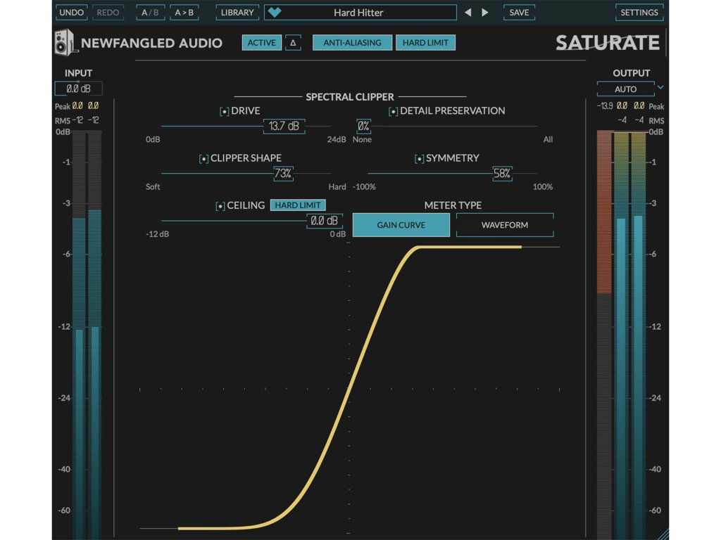Go to previous preset with left arrow
721x540 pixels.
tap(467, 13)
